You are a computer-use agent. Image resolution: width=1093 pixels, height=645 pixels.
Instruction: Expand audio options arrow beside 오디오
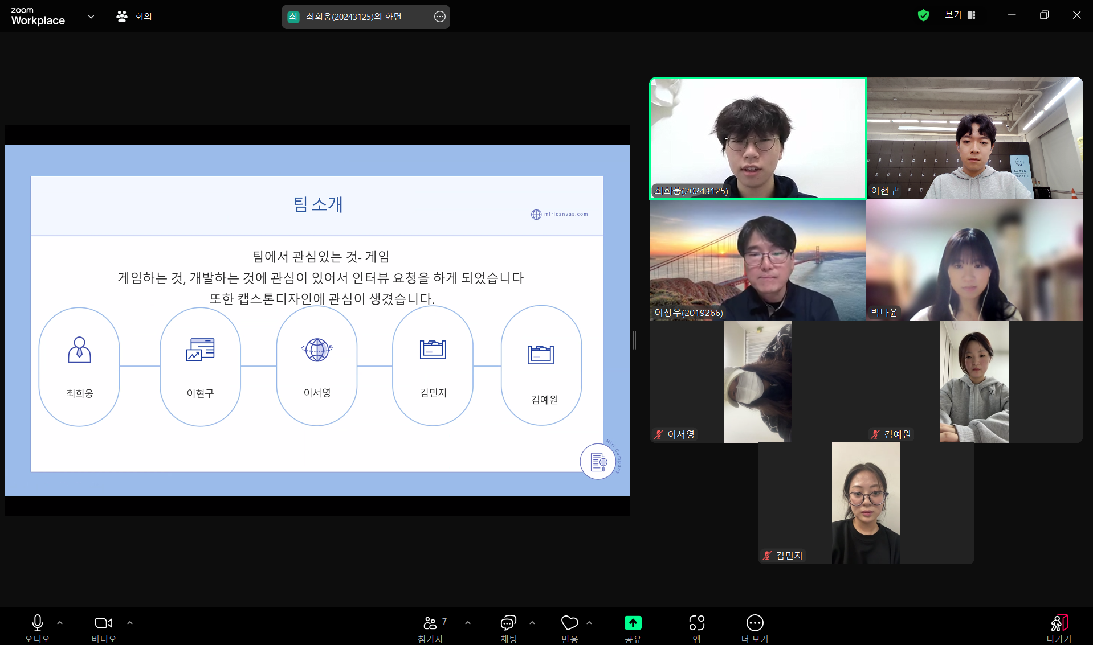tap(60, 623)
